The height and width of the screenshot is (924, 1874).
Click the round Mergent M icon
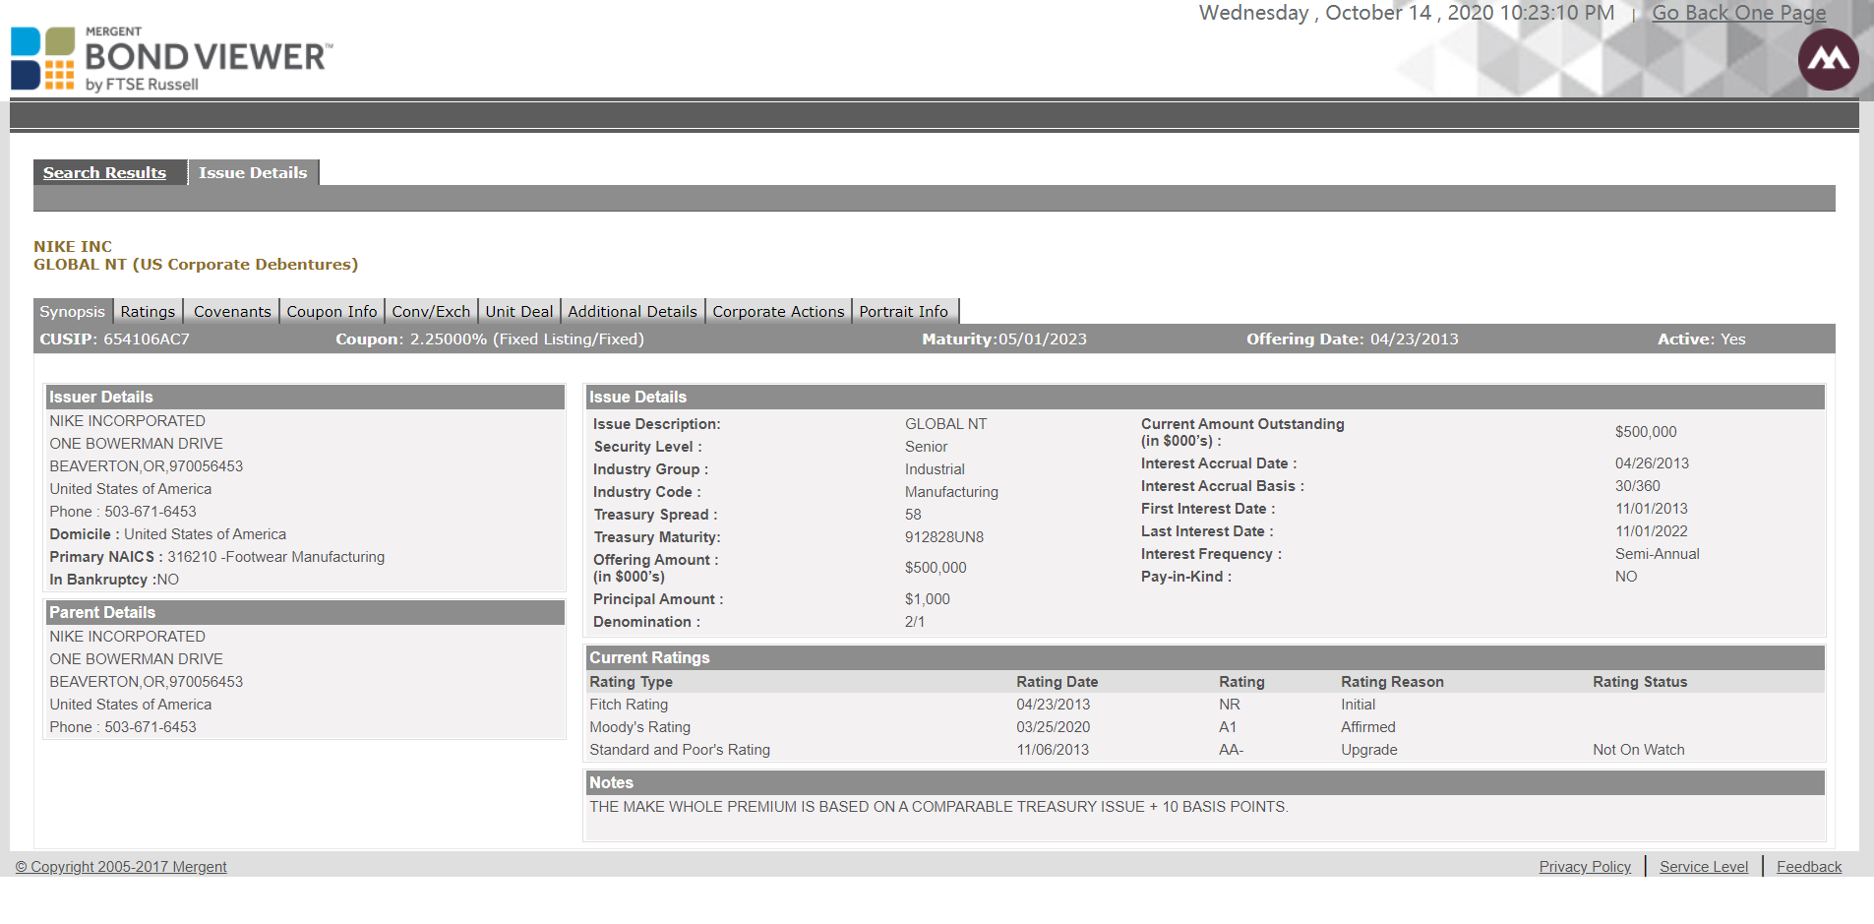1828,60
